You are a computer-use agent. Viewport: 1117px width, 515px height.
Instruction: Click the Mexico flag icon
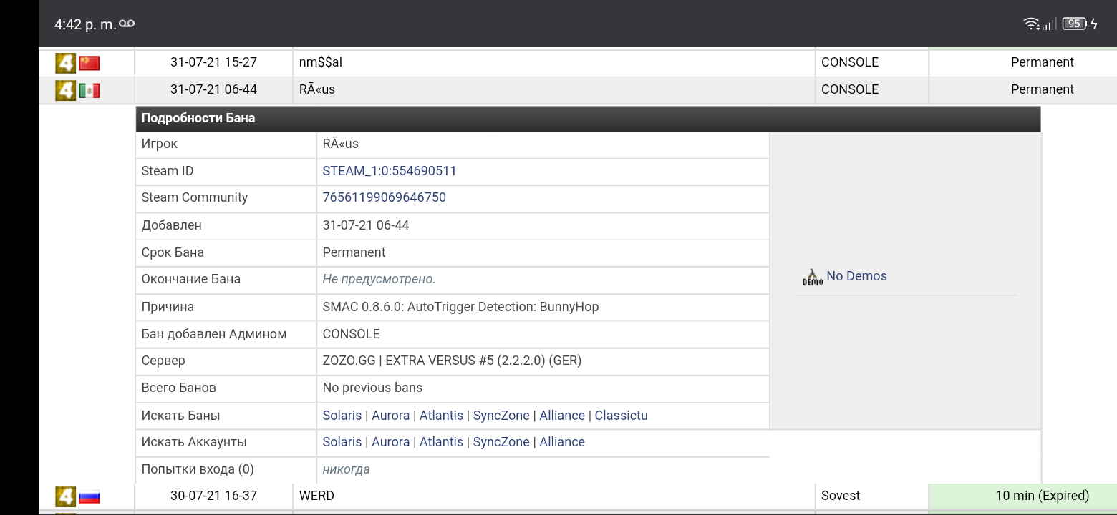click(x=90, y=90)
